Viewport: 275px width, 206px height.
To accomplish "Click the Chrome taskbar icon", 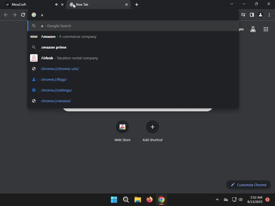I will [161, 200].
